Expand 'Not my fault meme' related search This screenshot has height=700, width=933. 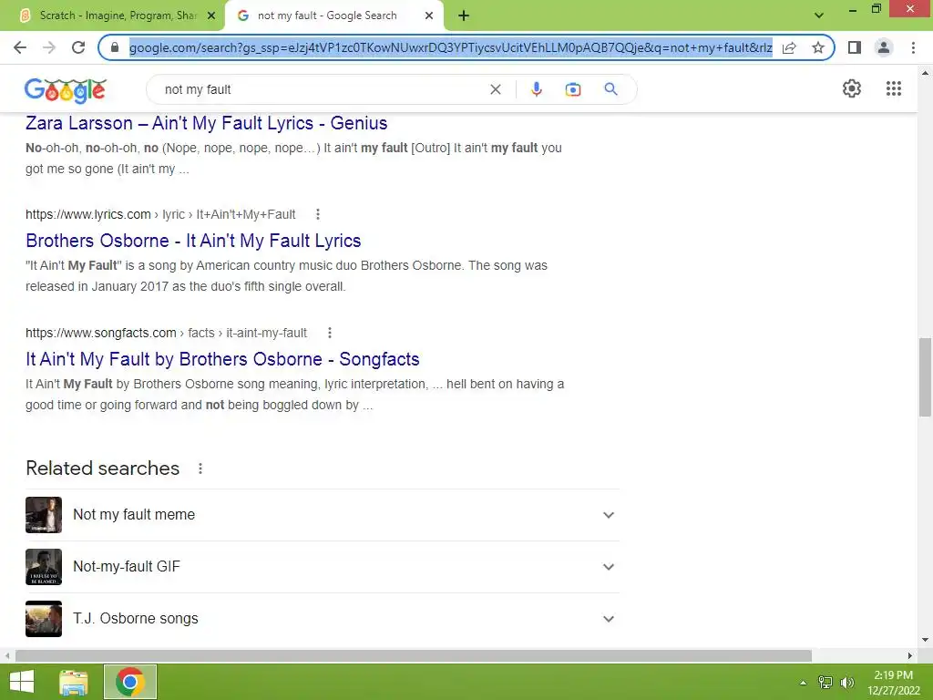322,515
